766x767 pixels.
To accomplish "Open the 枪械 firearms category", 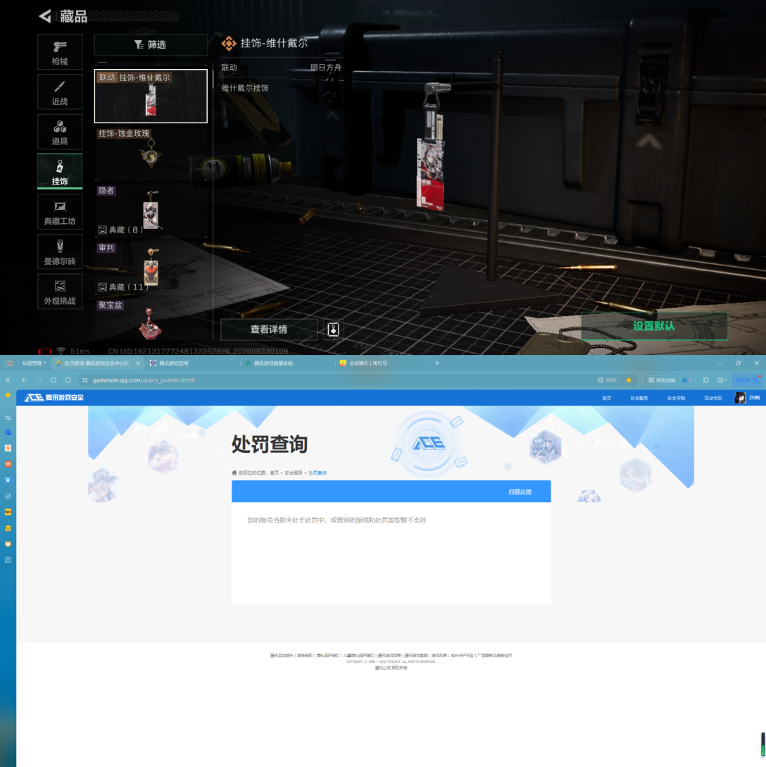I will [60, 52].
